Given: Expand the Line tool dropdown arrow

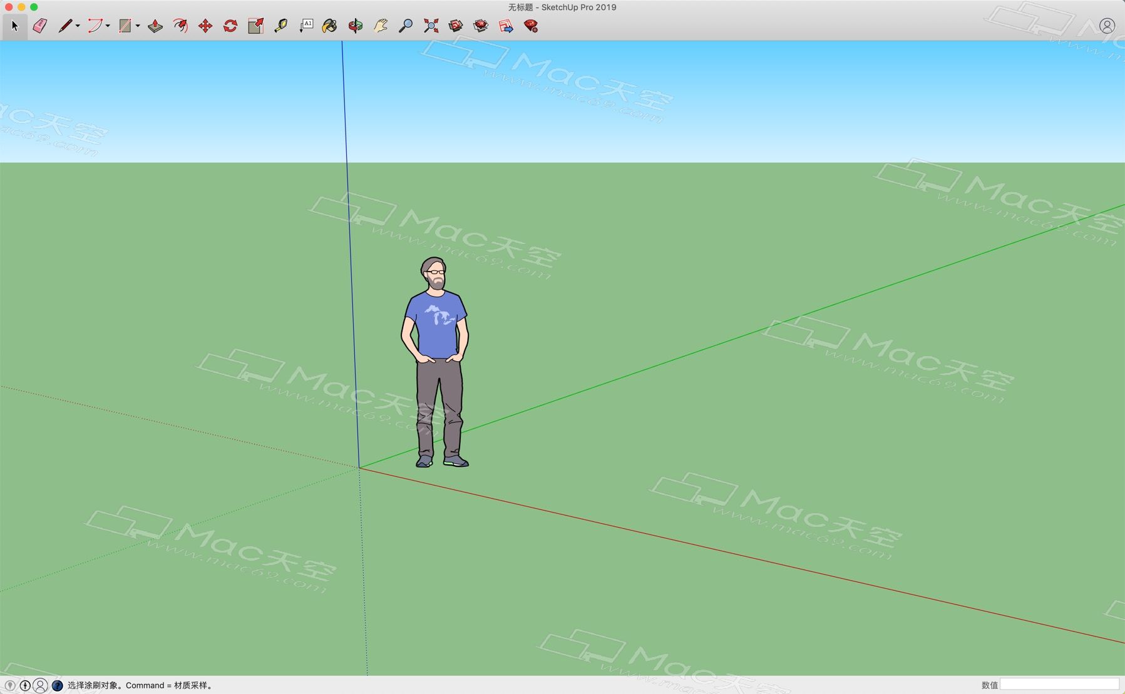Looking at the screenshot, I should pyautogui.click(x=78, y=26).
